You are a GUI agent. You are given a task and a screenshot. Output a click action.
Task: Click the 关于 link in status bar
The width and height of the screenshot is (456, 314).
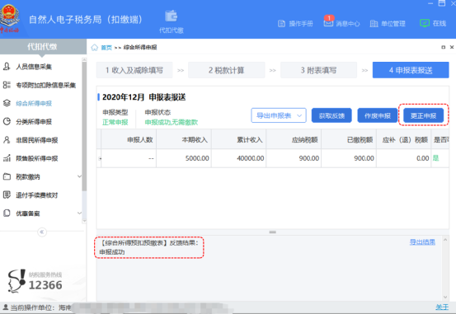tap(442, 307)
